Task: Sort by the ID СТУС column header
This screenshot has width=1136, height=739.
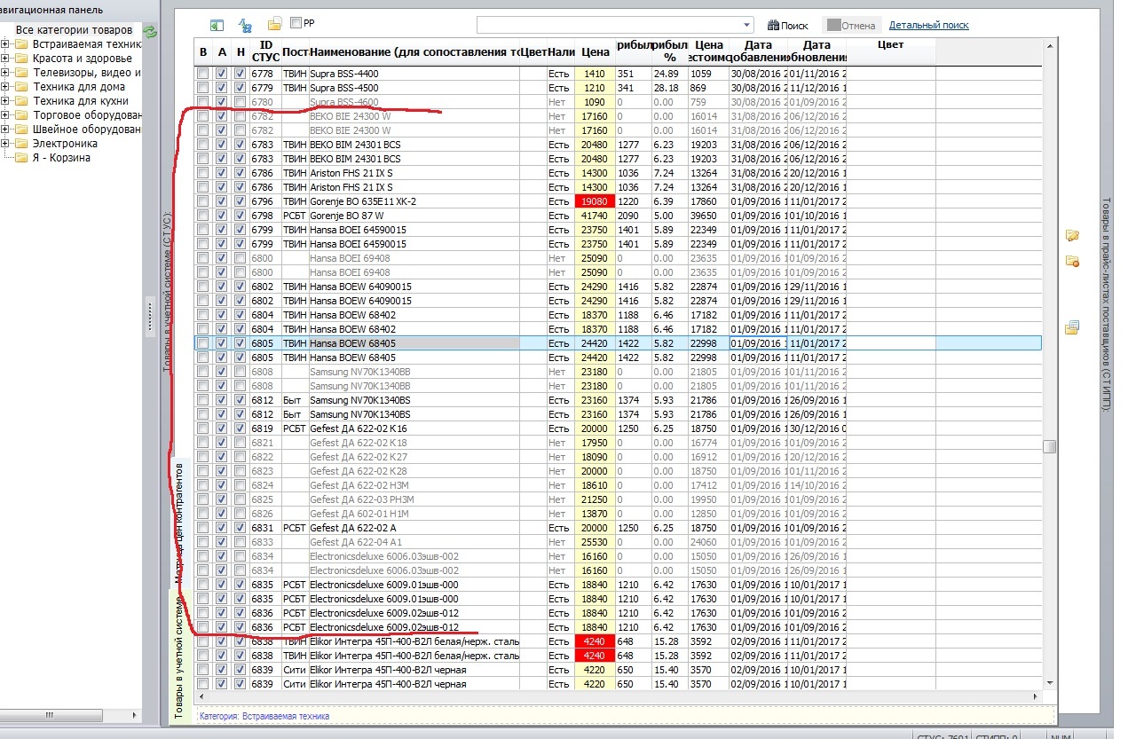Action: click(x=264, y=51)
